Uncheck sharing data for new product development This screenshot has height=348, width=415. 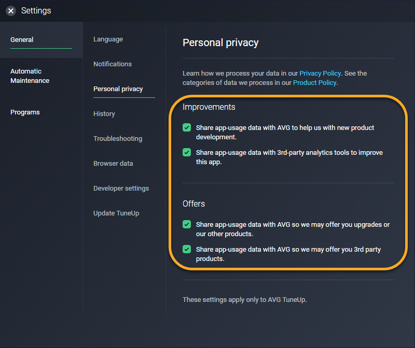coord(187,127)
